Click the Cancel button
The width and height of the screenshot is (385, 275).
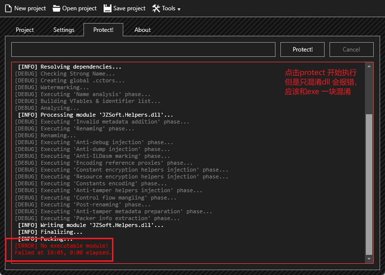coord(352,50)
